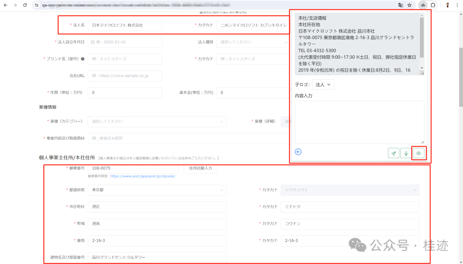Click the browser back navigation arrow
The height and width of the screenshot is (264, 463).
[x=6, y=5]
